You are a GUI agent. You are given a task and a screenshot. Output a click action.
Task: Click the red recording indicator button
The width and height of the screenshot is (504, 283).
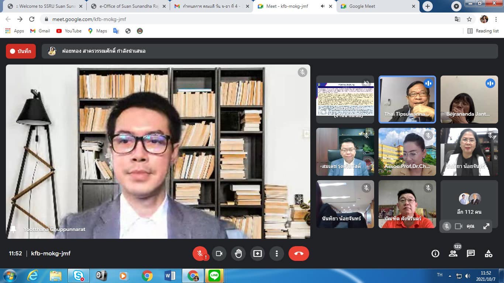[21, 51]
